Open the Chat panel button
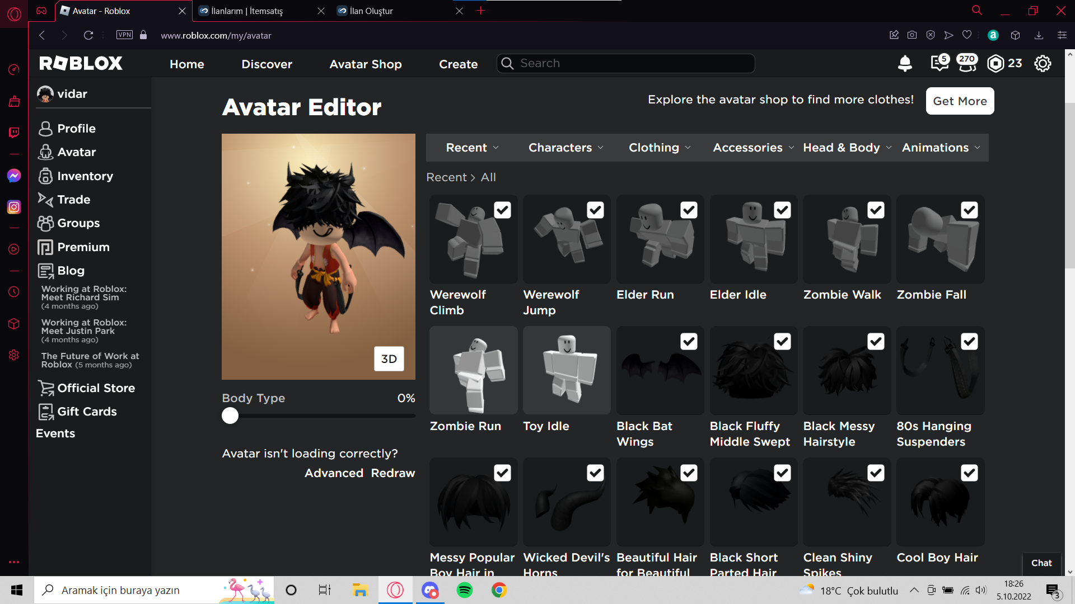 click(x=1041, y=563)
